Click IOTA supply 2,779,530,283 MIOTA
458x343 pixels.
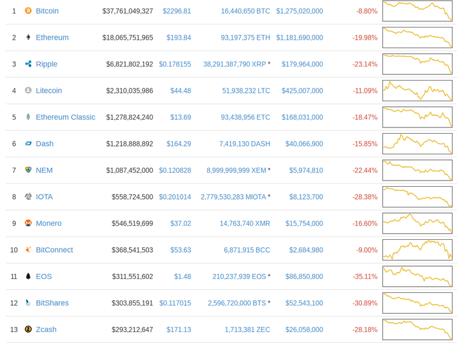(x=233, y=197)
